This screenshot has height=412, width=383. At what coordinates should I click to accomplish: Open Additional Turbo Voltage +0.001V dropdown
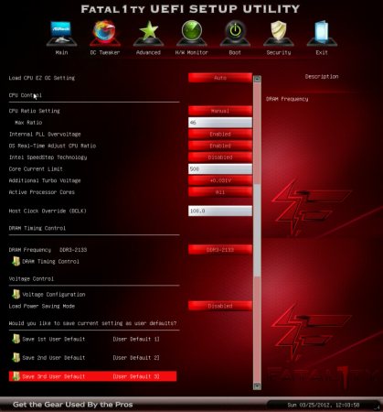[220, 180]
